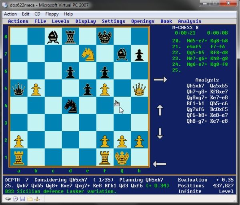The width and height of the screenshot is (240, 205).
Task: Open the File menu in M-Chess
Action: [40, 21]
